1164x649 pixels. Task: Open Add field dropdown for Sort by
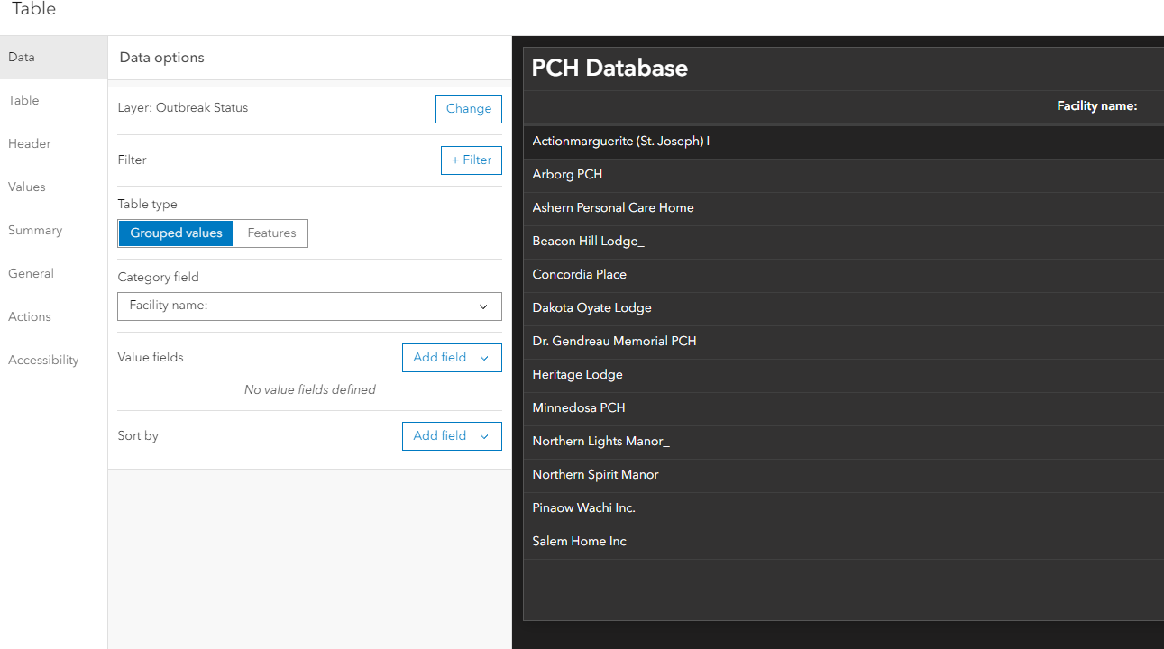tap(452, 435)
